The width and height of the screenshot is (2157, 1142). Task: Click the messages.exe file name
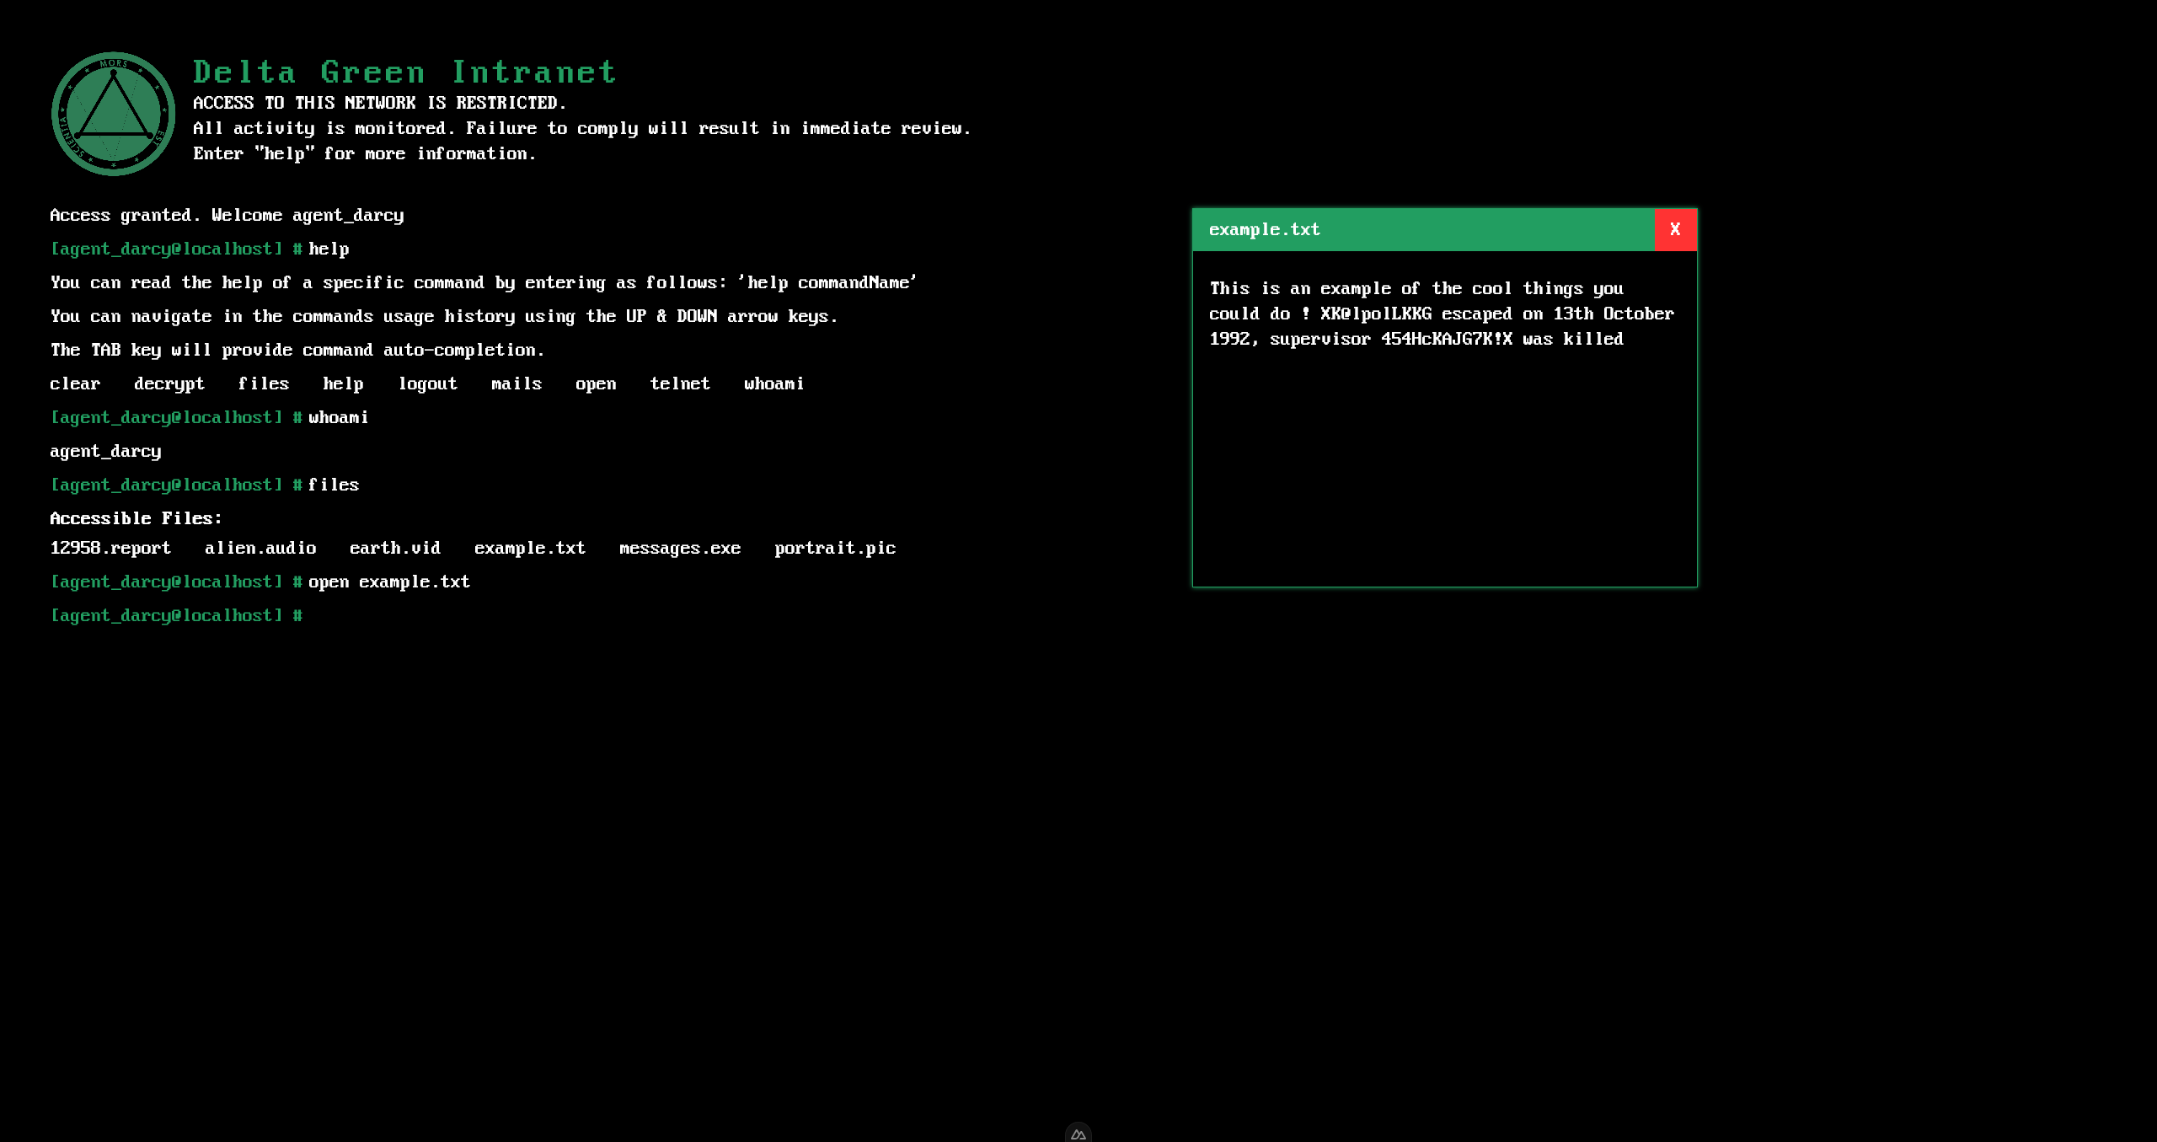point(680,548)
